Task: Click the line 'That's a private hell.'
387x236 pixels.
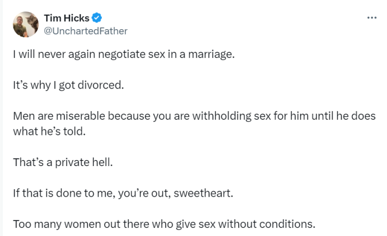Action: [62, 162]
